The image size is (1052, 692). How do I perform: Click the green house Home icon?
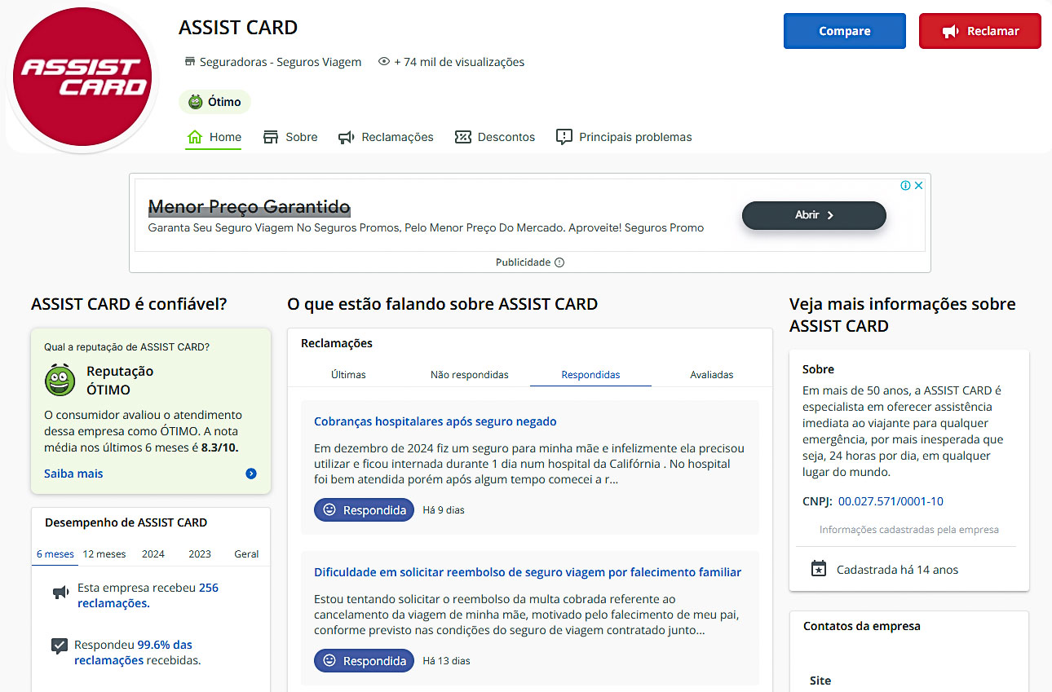(194, 137)
